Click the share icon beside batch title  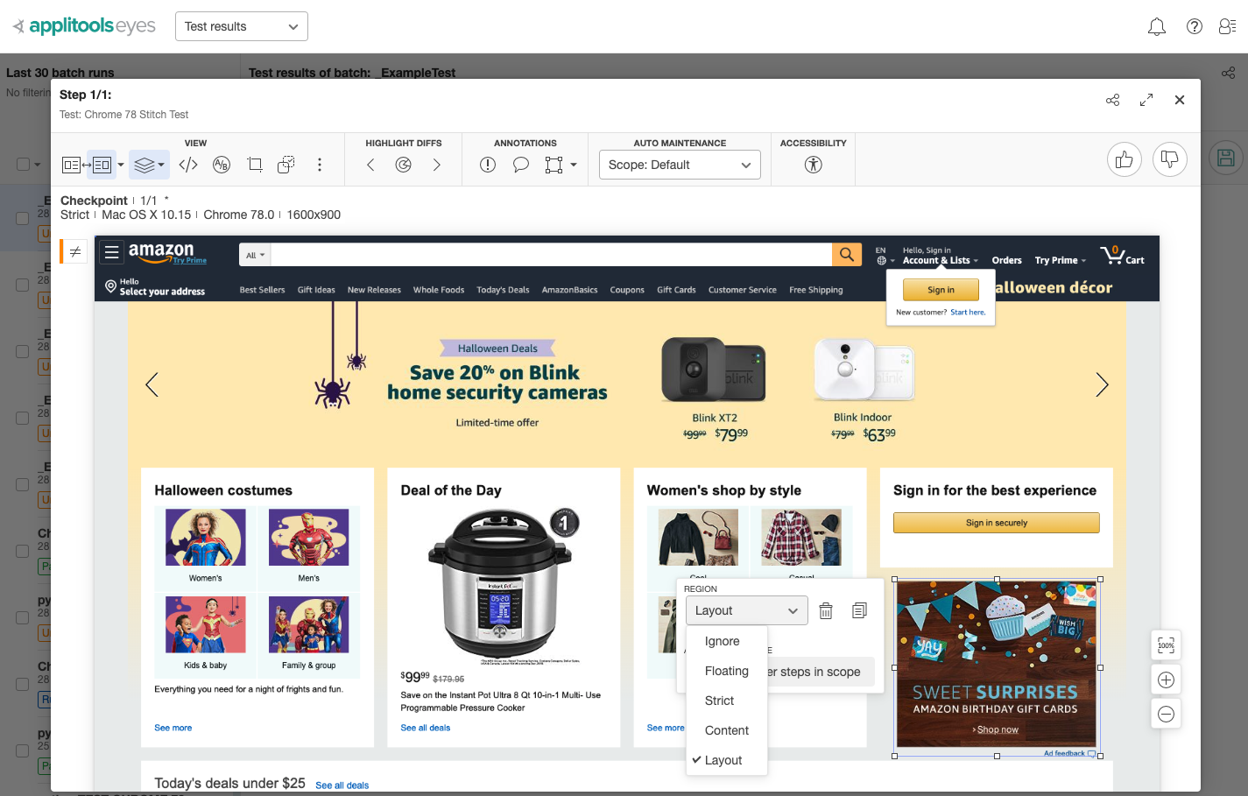[x=1228, y=73]
